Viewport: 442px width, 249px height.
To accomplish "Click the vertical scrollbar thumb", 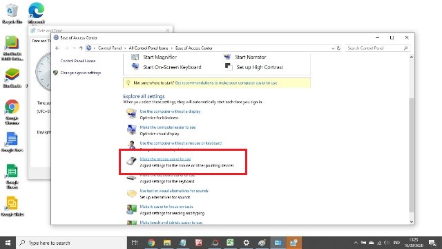I will pyautogui.click(x=412, y=155).
